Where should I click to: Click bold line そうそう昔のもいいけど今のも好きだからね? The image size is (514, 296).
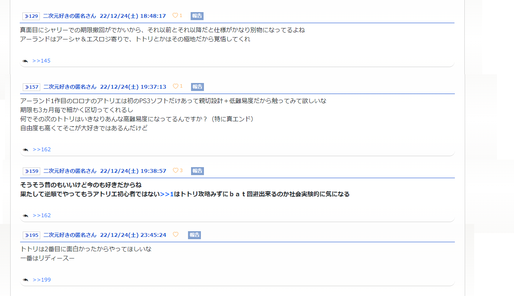coord(81,185)
